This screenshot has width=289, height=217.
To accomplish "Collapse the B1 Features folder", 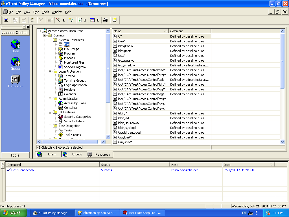I will (x=50, y=112).
